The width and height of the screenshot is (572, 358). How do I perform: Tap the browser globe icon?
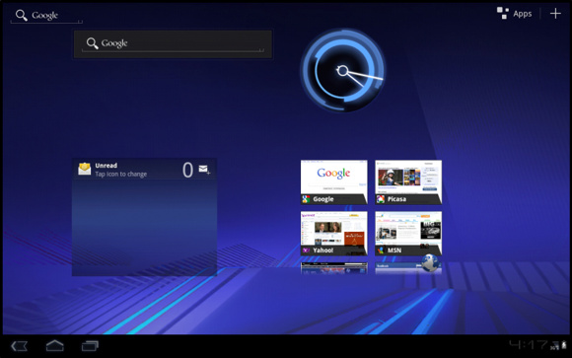tap(430, 262)
